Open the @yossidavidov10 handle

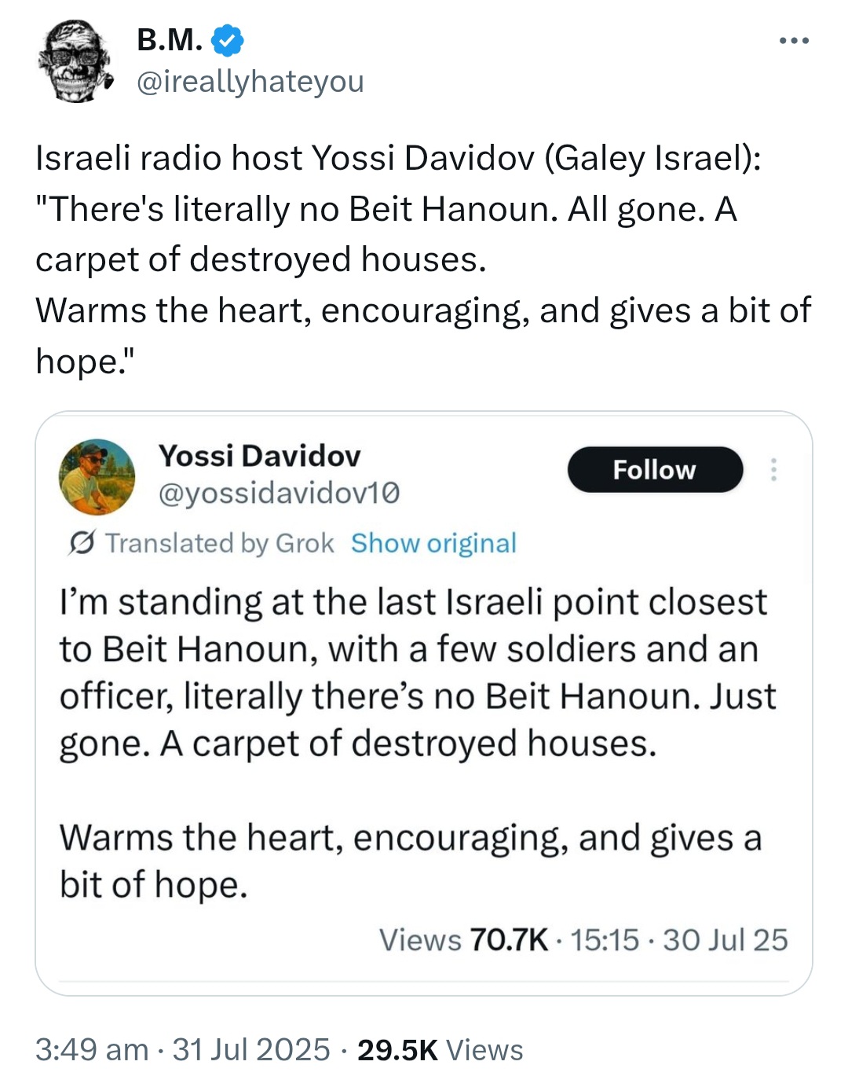point(279,493)
